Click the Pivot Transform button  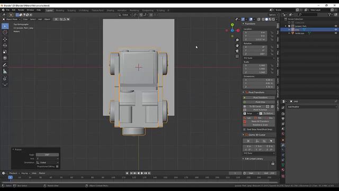click(259, 98)
